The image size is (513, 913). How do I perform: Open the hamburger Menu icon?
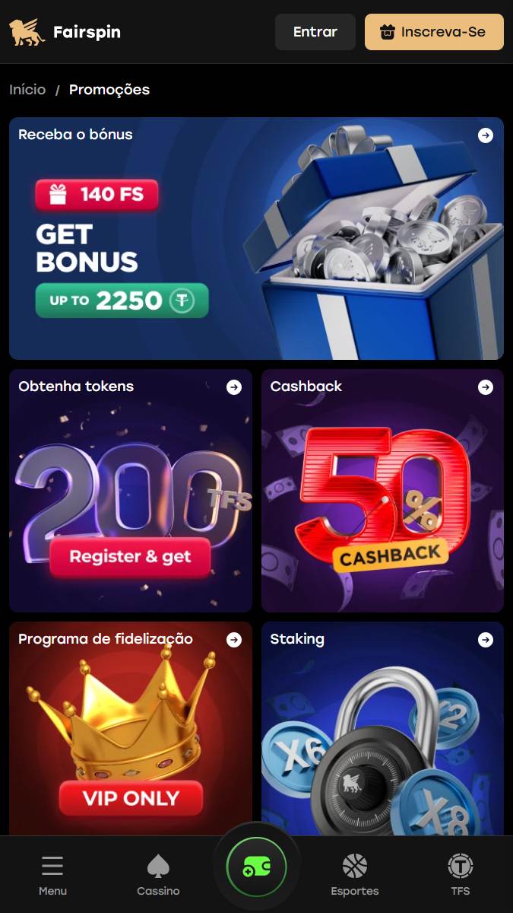tap(52, 866)
